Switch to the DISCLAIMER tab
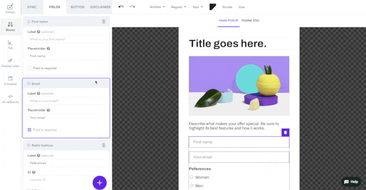This screenshot has height=190, width=366. pyautogui.click(x=100, y=7)
